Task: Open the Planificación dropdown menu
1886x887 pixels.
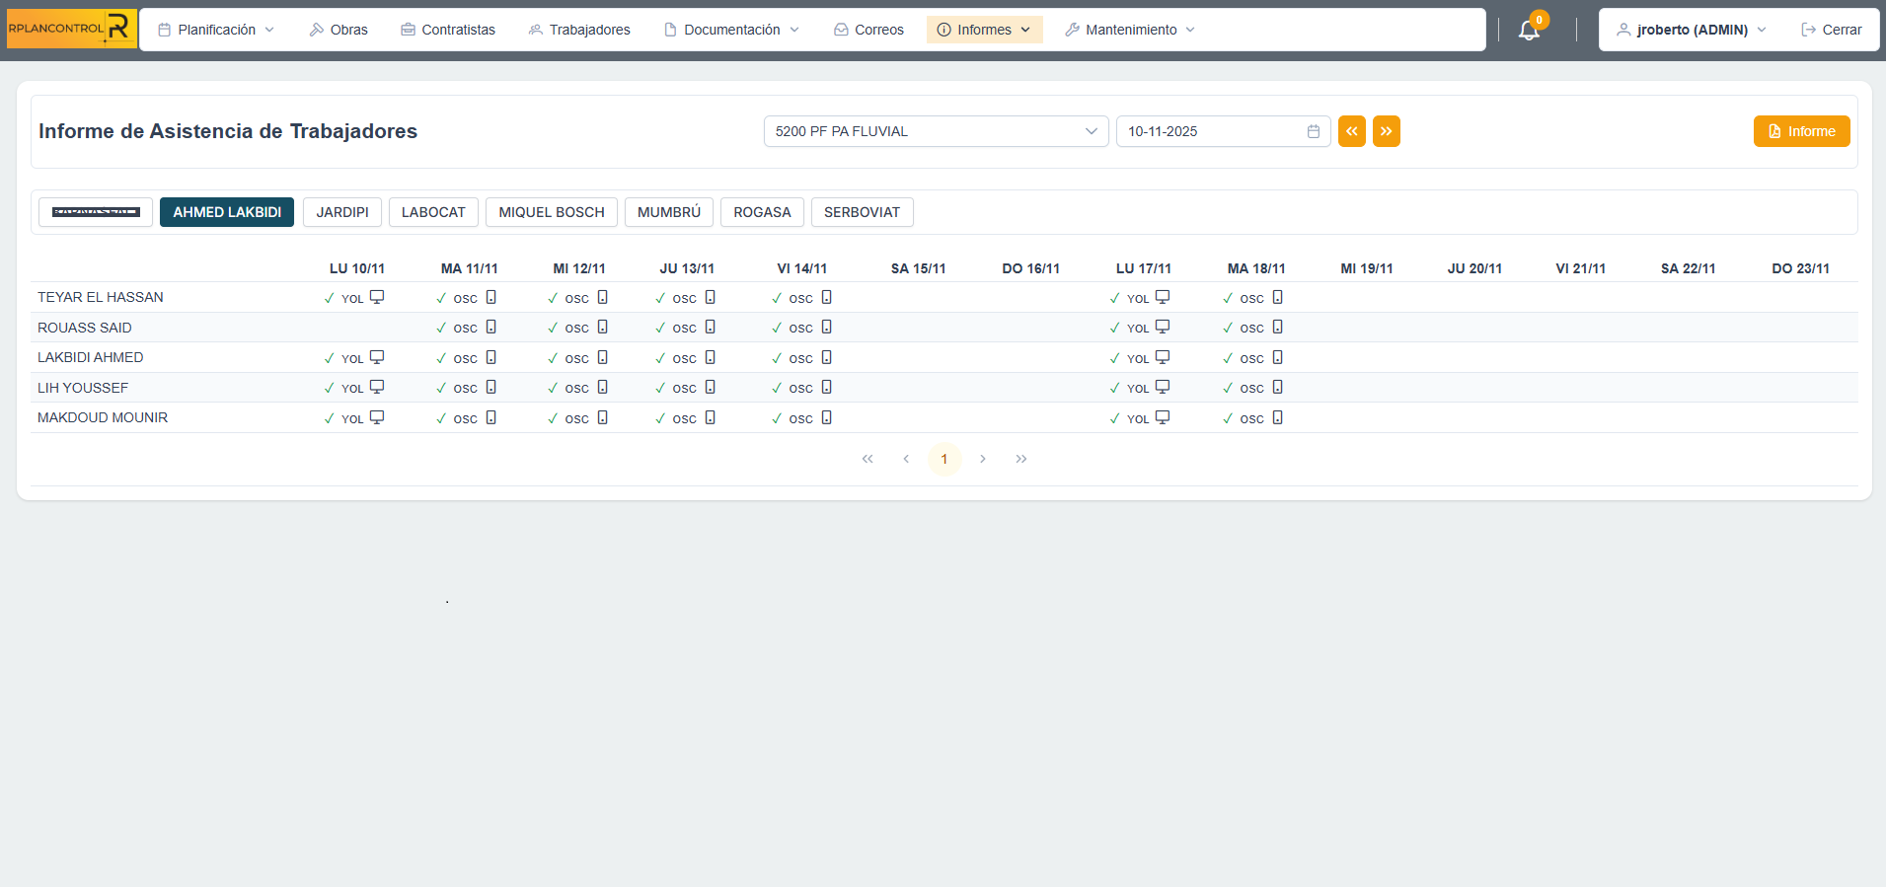Action: [216, 30]
